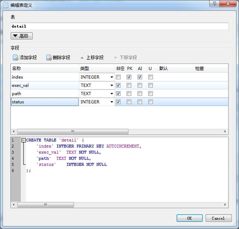
Task: Click the 默认 column header
Action: [176, 68]
